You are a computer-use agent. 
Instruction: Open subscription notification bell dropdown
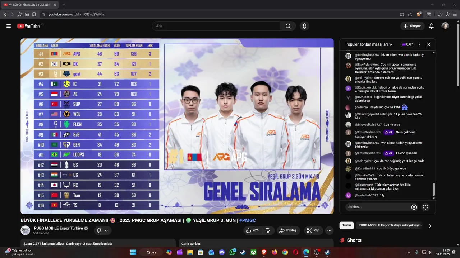(102, 230)
